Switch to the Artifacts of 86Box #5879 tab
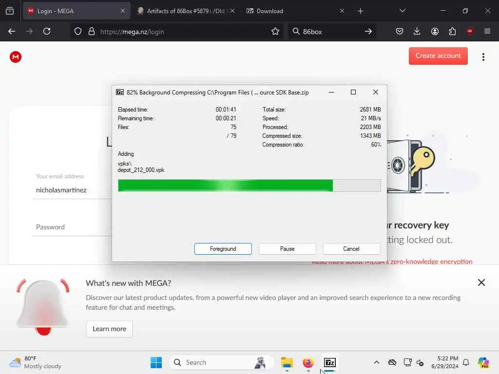The image size is (499, 374). coord(186,11)
